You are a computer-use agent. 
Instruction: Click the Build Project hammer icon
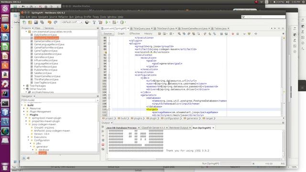(94, 22)
